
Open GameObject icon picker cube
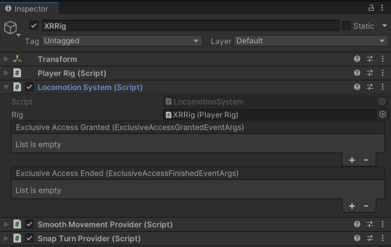(10, 27)
